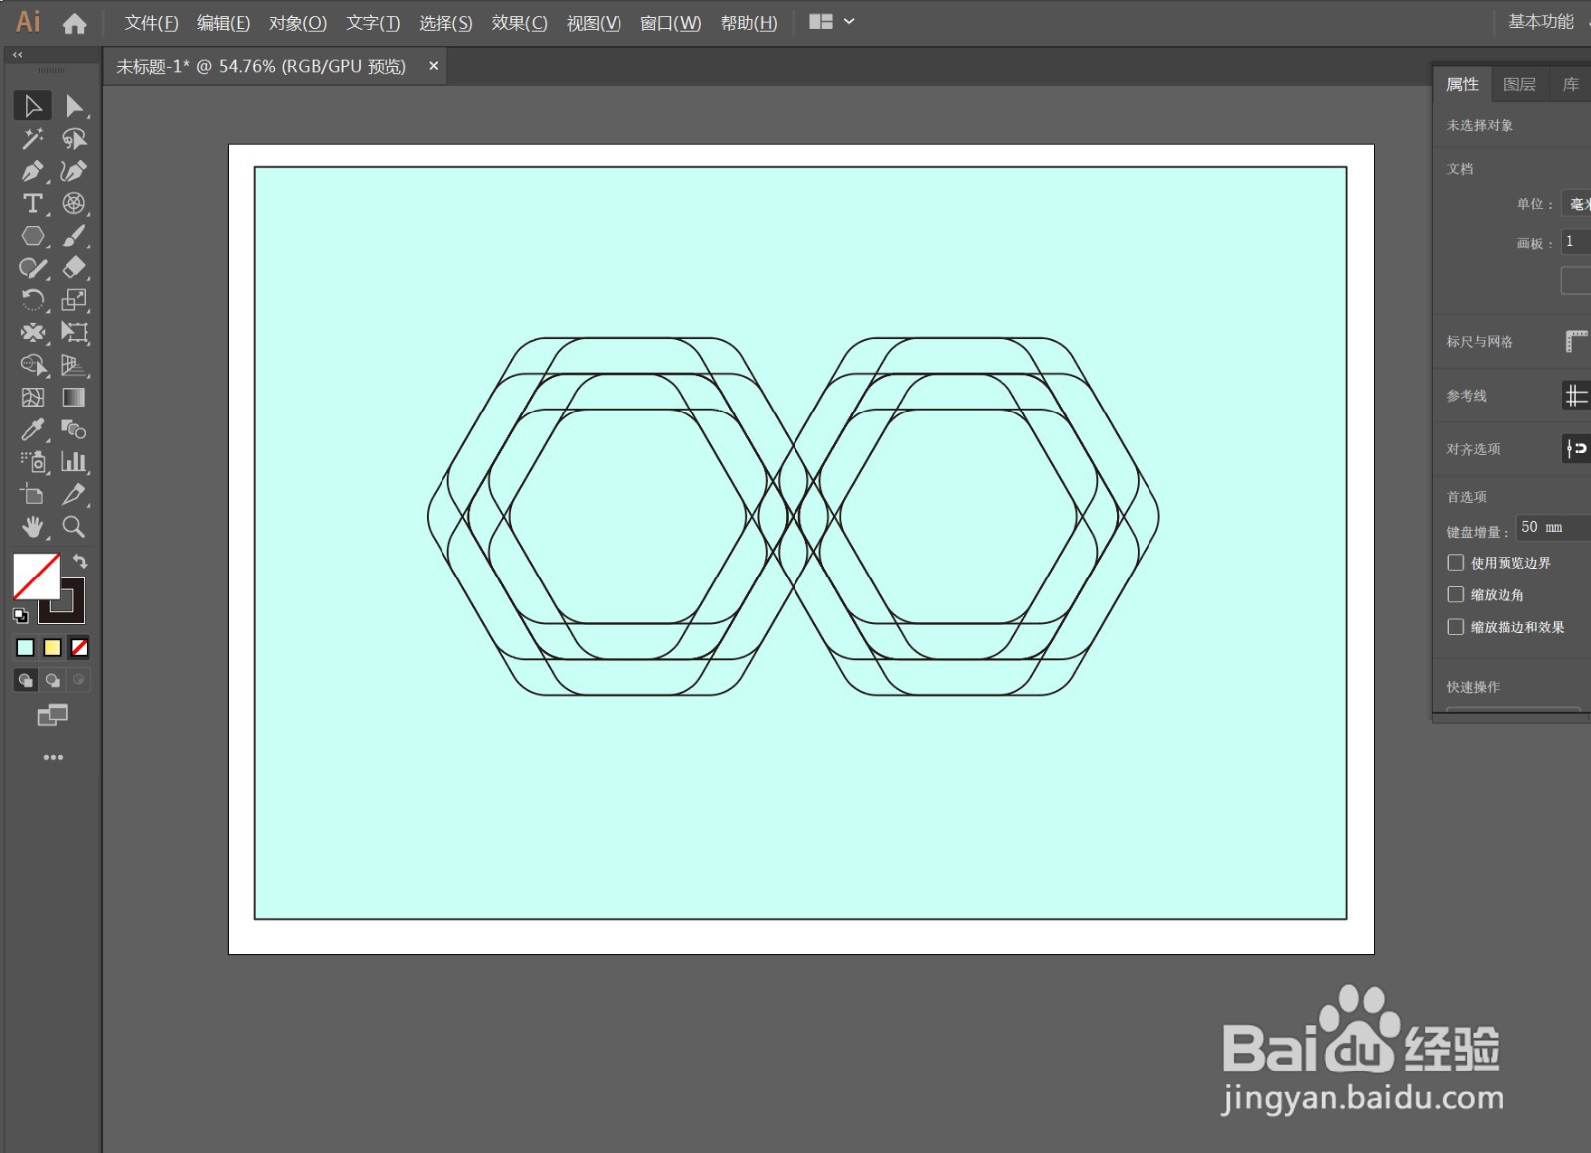Viewport: 1591px width, 1153px height.
Task: Enable 使用预览边界 checkbox
Action: (x=1456, y=563)
